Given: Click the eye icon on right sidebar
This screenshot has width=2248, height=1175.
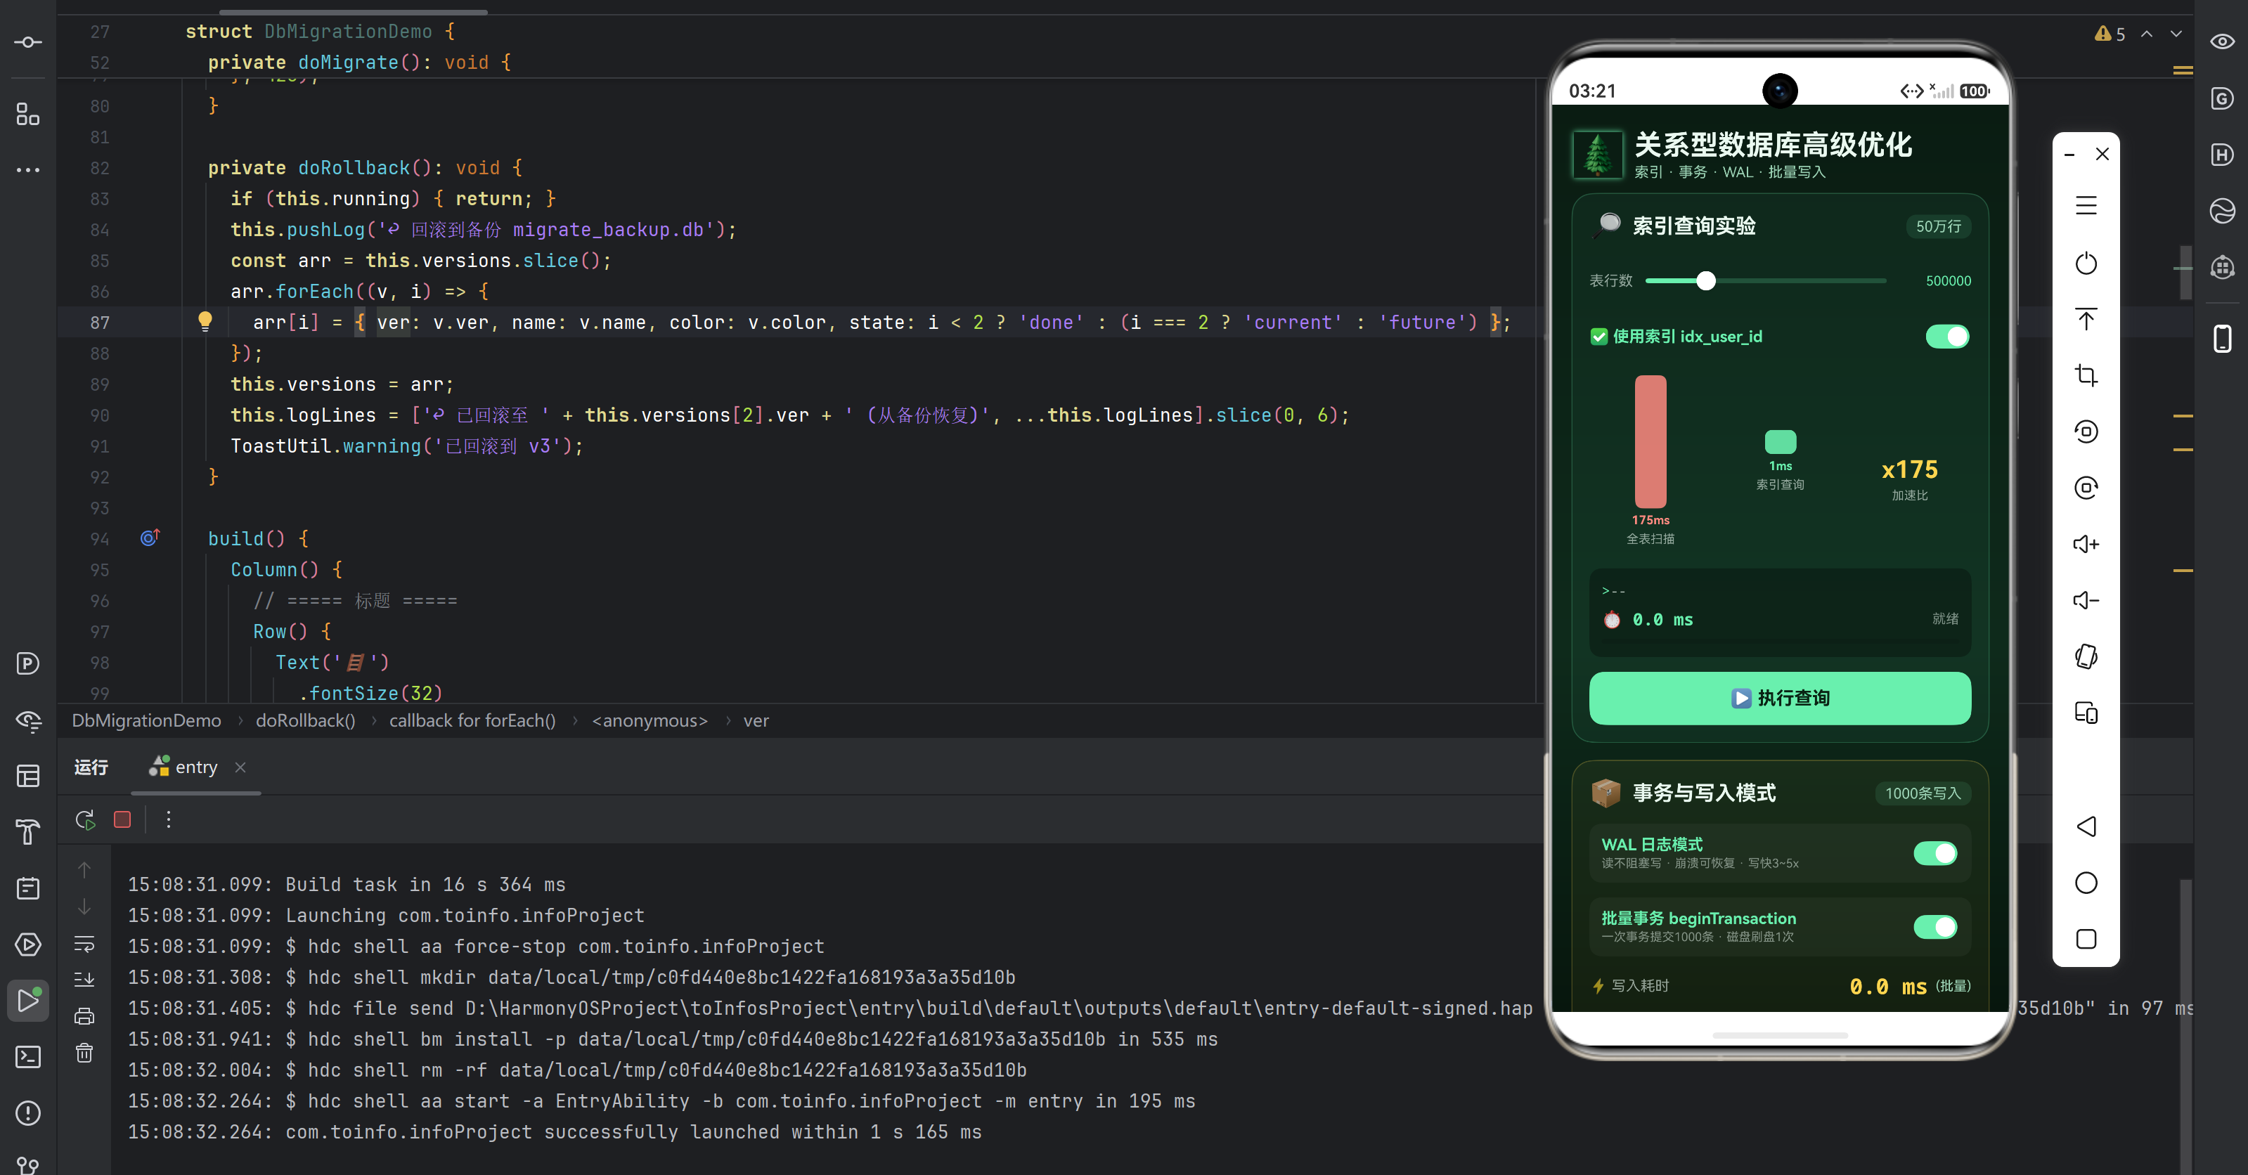Looking at the screenshot, I should point(2222,41).
